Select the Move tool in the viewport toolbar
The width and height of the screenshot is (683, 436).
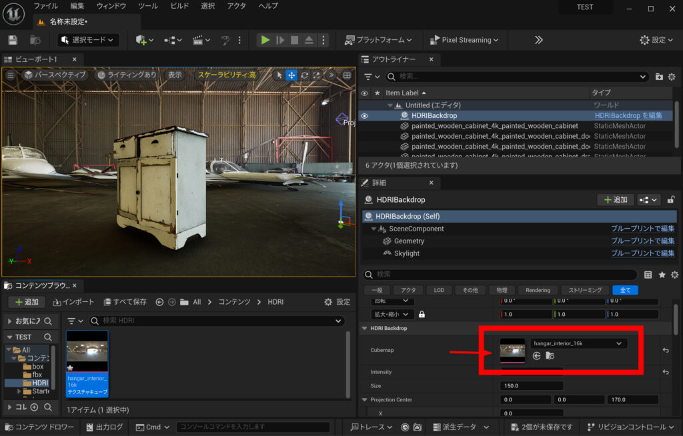(x=291, y=75)
